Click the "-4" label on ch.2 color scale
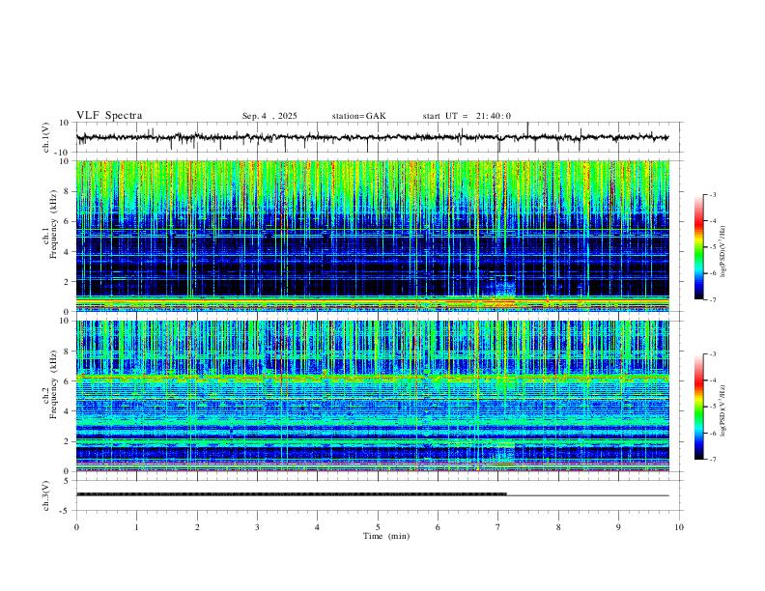 (x=712, y=380)
